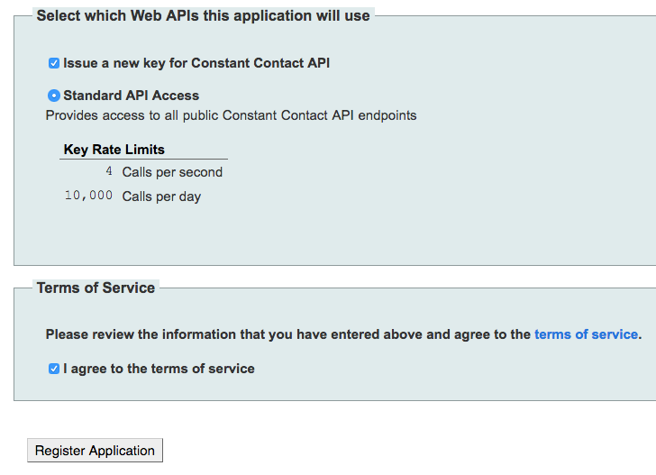656x475 pixels.
Task: Check the Issue a new key checkbox
Action: click(x=54, y=64)
